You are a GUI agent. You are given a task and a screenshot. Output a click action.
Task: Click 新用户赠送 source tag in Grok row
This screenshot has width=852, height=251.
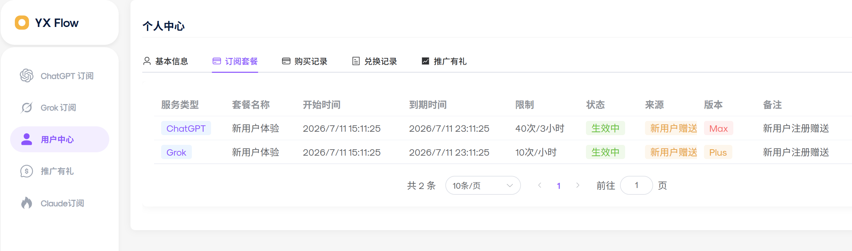[671, 152]
